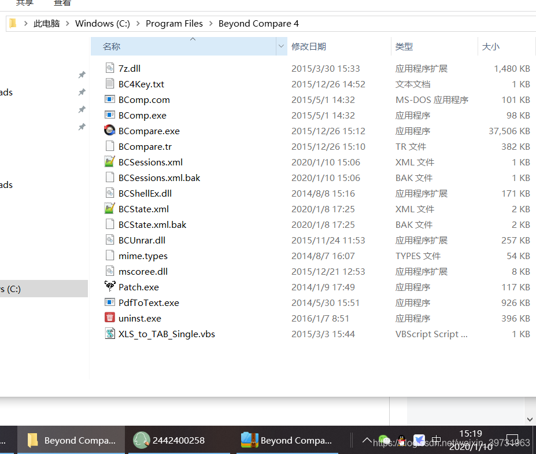Click the BCState.xml file icon
536x454 pixels.
[110, 208]
